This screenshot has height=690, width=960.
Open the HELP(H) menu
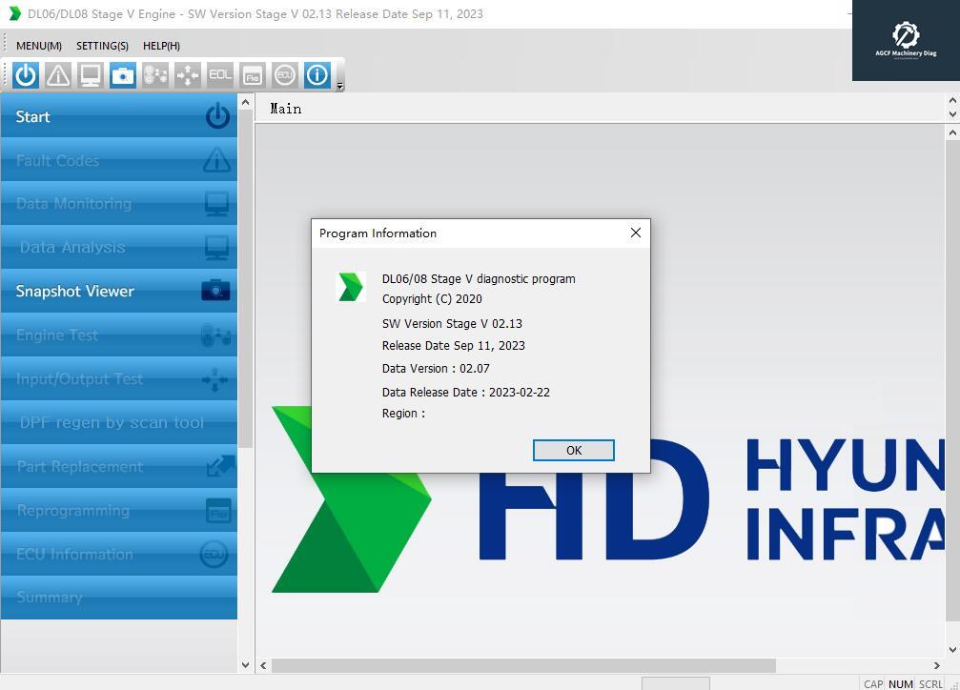coord(161,46)
